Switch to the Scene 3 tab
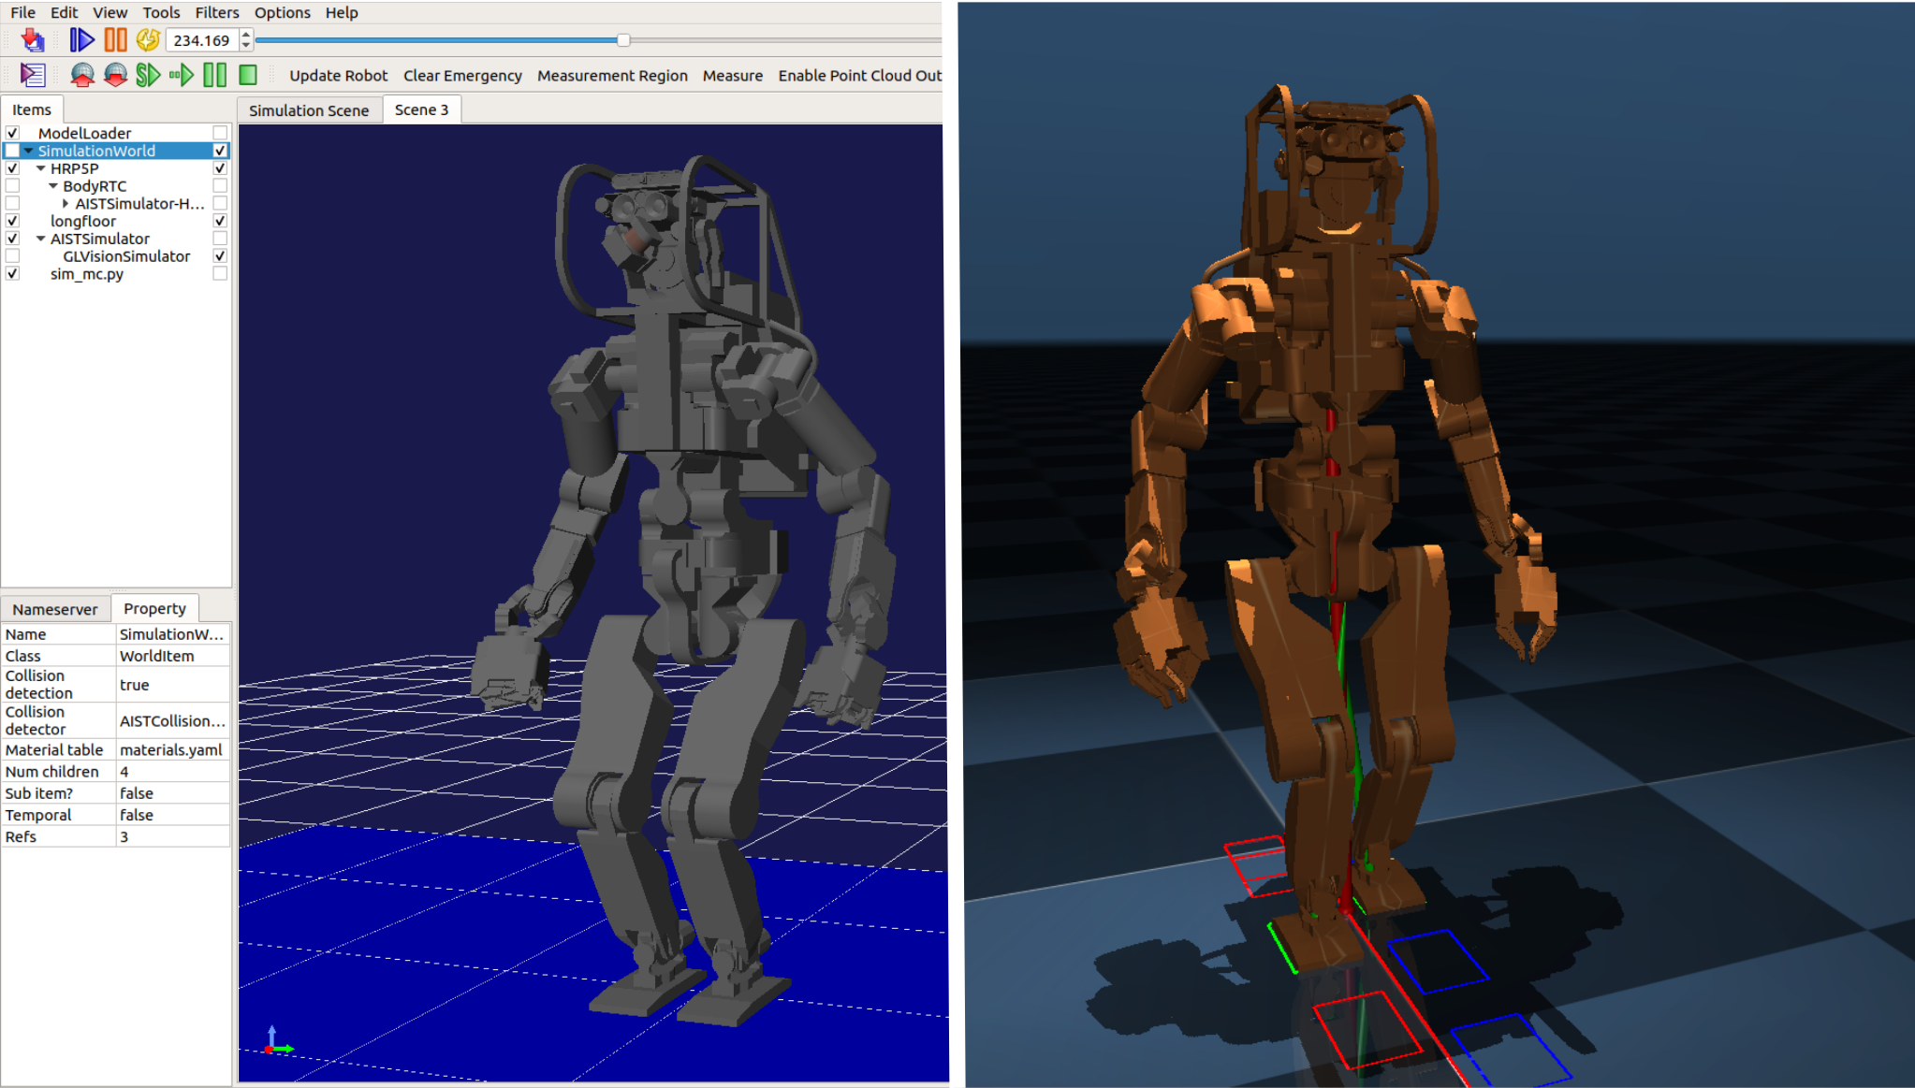The image size is (1915, 1088). click(x=421, y=109)
